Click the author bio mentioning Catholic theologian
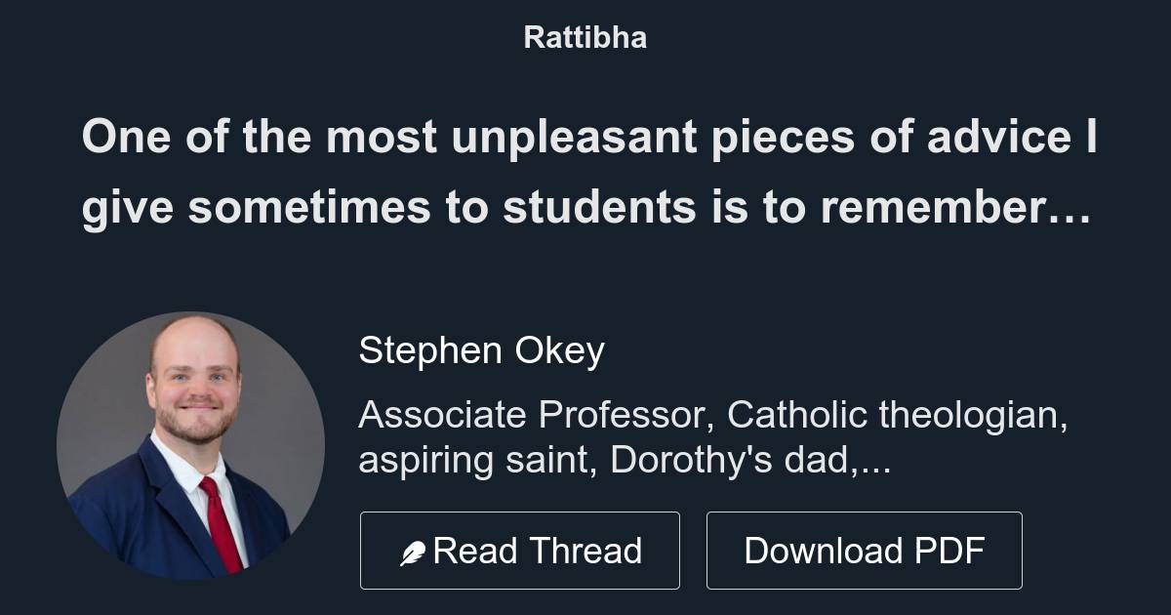The width and height of the screenshot is (1171, 615). click(715, 415)
